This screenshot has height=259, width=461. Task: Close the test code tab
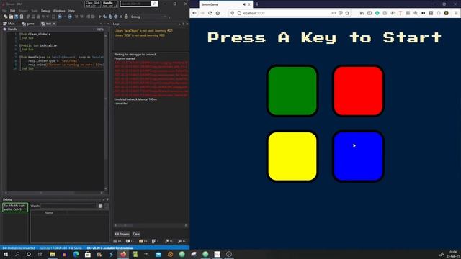point(54,24)
